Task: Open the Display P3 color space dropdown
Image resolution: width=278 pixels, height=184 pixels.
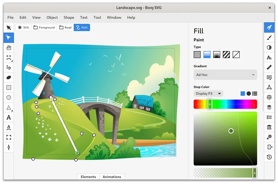Action: (208, 93)
